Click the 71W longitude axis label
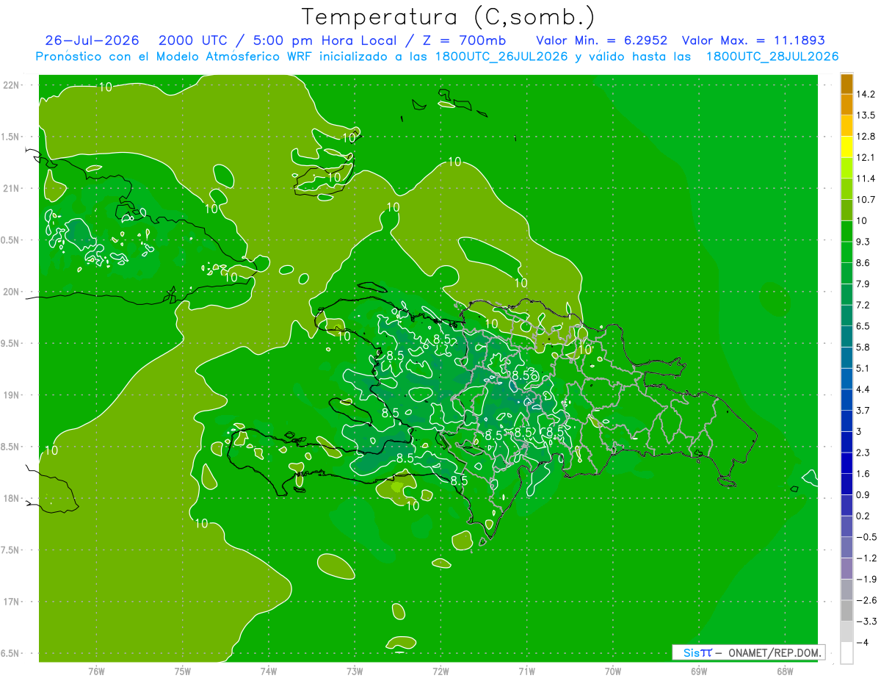 pos(526,671)
